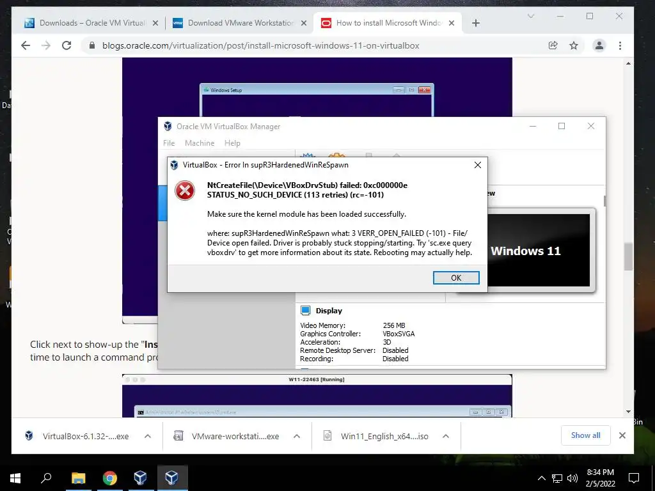This screenshot has width=655, height=491.
Task: Open the VMware-workstation exe download
Action: click(226, 436)
